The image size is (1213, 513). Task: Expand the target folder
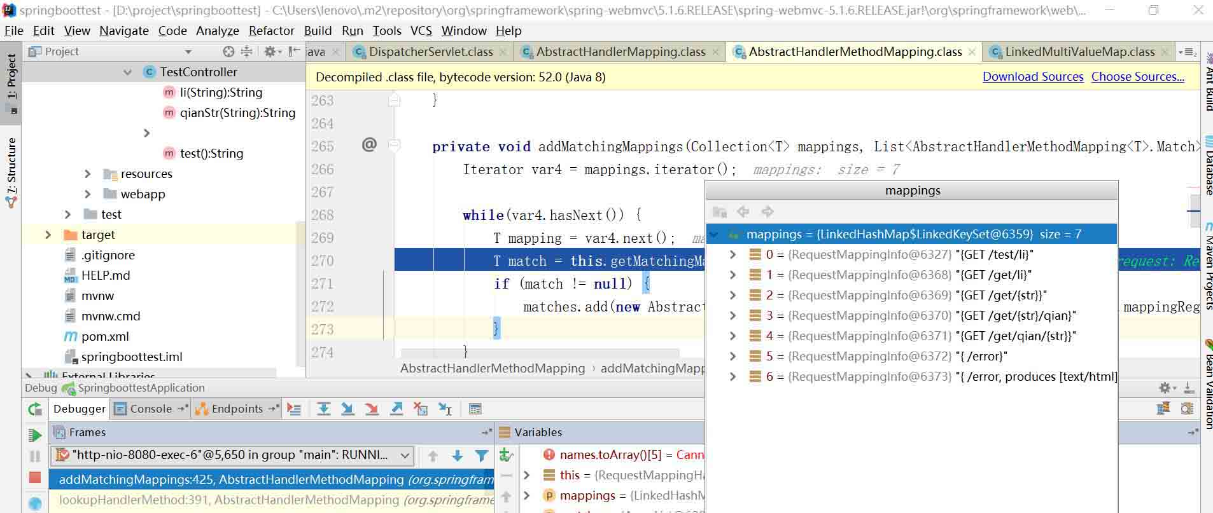[x=48, y=235]
